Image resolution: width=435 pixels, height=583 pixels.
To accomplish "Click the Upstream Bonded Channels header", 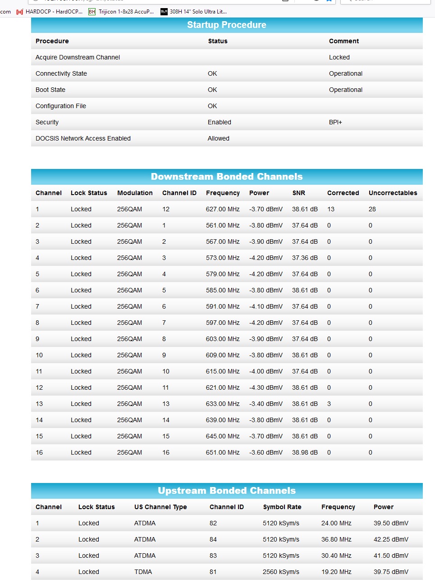I will tap(227, 491).
